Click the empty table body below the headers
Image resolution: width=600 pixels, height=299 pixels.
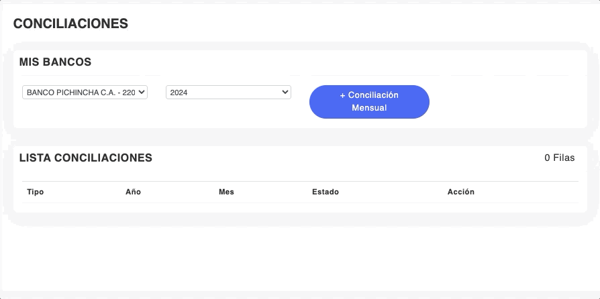(x=299, y=207)
